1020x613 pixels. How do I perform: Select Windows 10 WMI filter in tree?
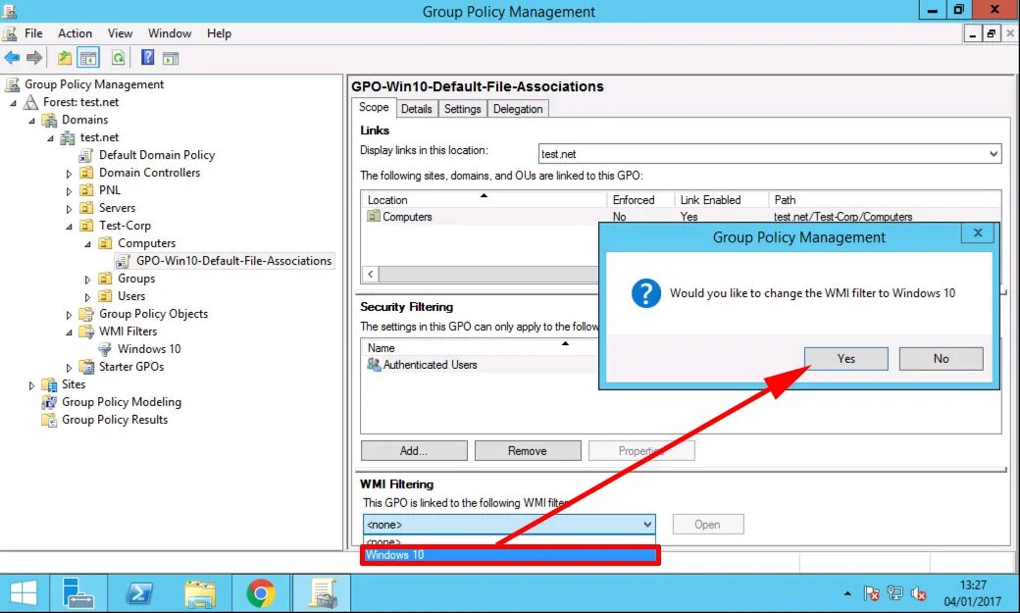point(149,349)
